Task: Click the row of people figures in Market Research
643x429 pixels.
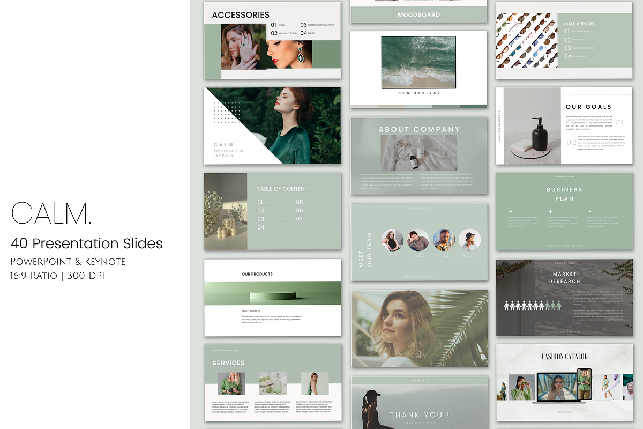Action: coord(533,306)
